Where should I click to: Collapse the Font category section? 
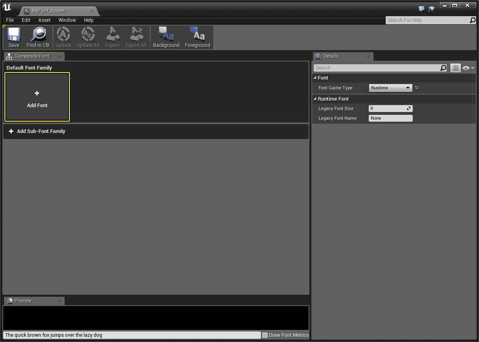click(x=315, y=78)
